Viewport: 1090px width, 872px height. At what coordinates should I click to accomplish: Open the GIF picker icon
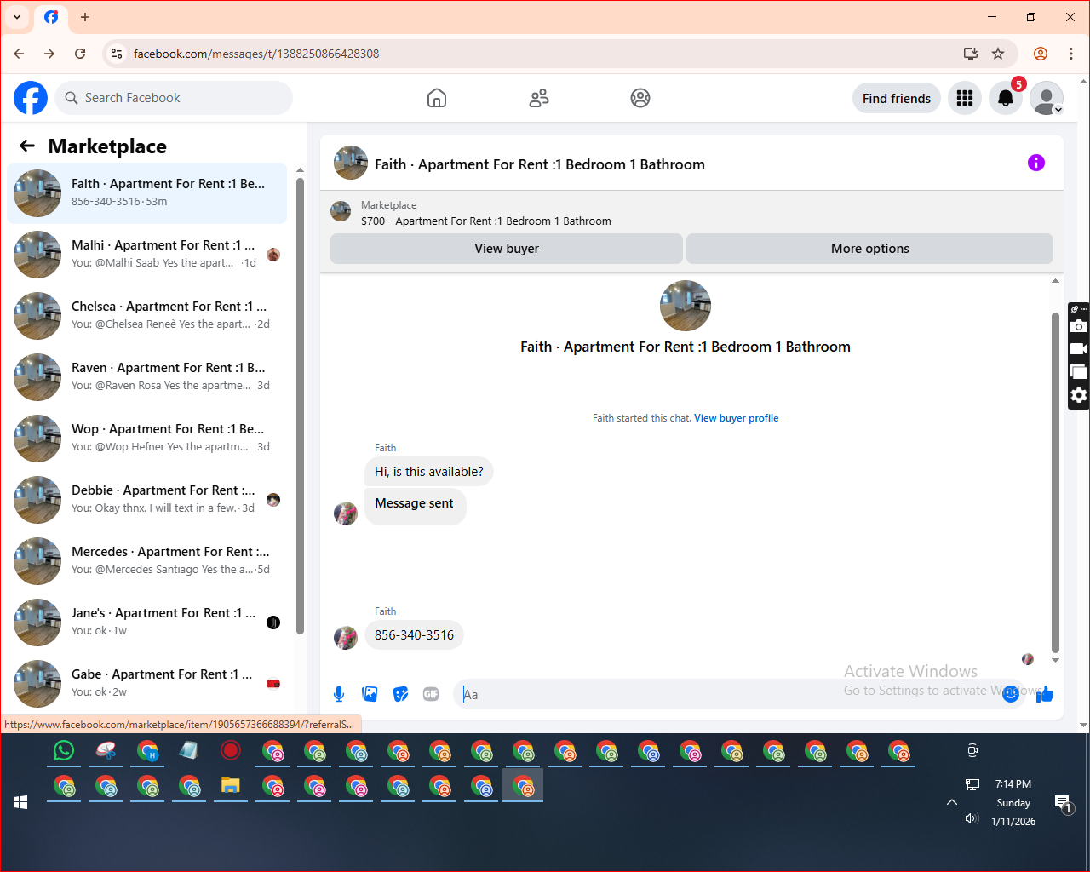[431, 694]
